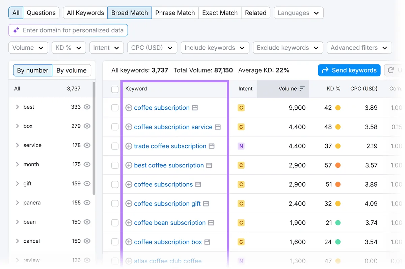Toggle eye icon for the best group

coord(87,107)
